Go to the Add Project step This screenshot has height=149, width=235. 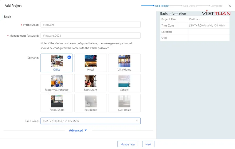[x=162, y=6]
